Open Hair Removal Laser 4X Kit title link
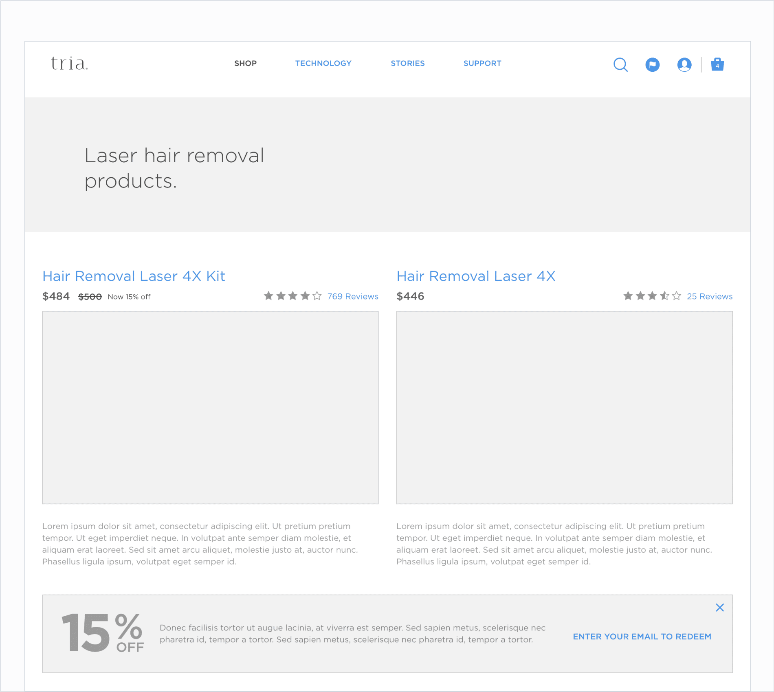This screenshot has width=774, height=692. (134, 276)
